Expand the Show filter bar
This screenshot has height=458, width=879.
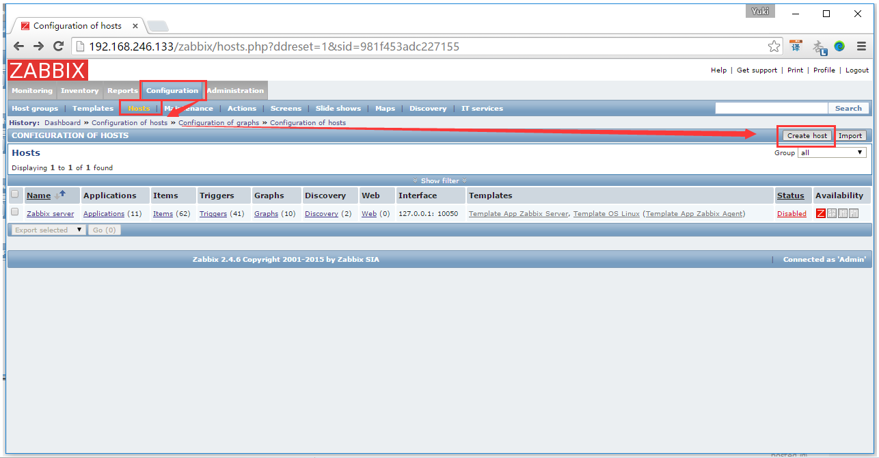click(x=439, y=180)
